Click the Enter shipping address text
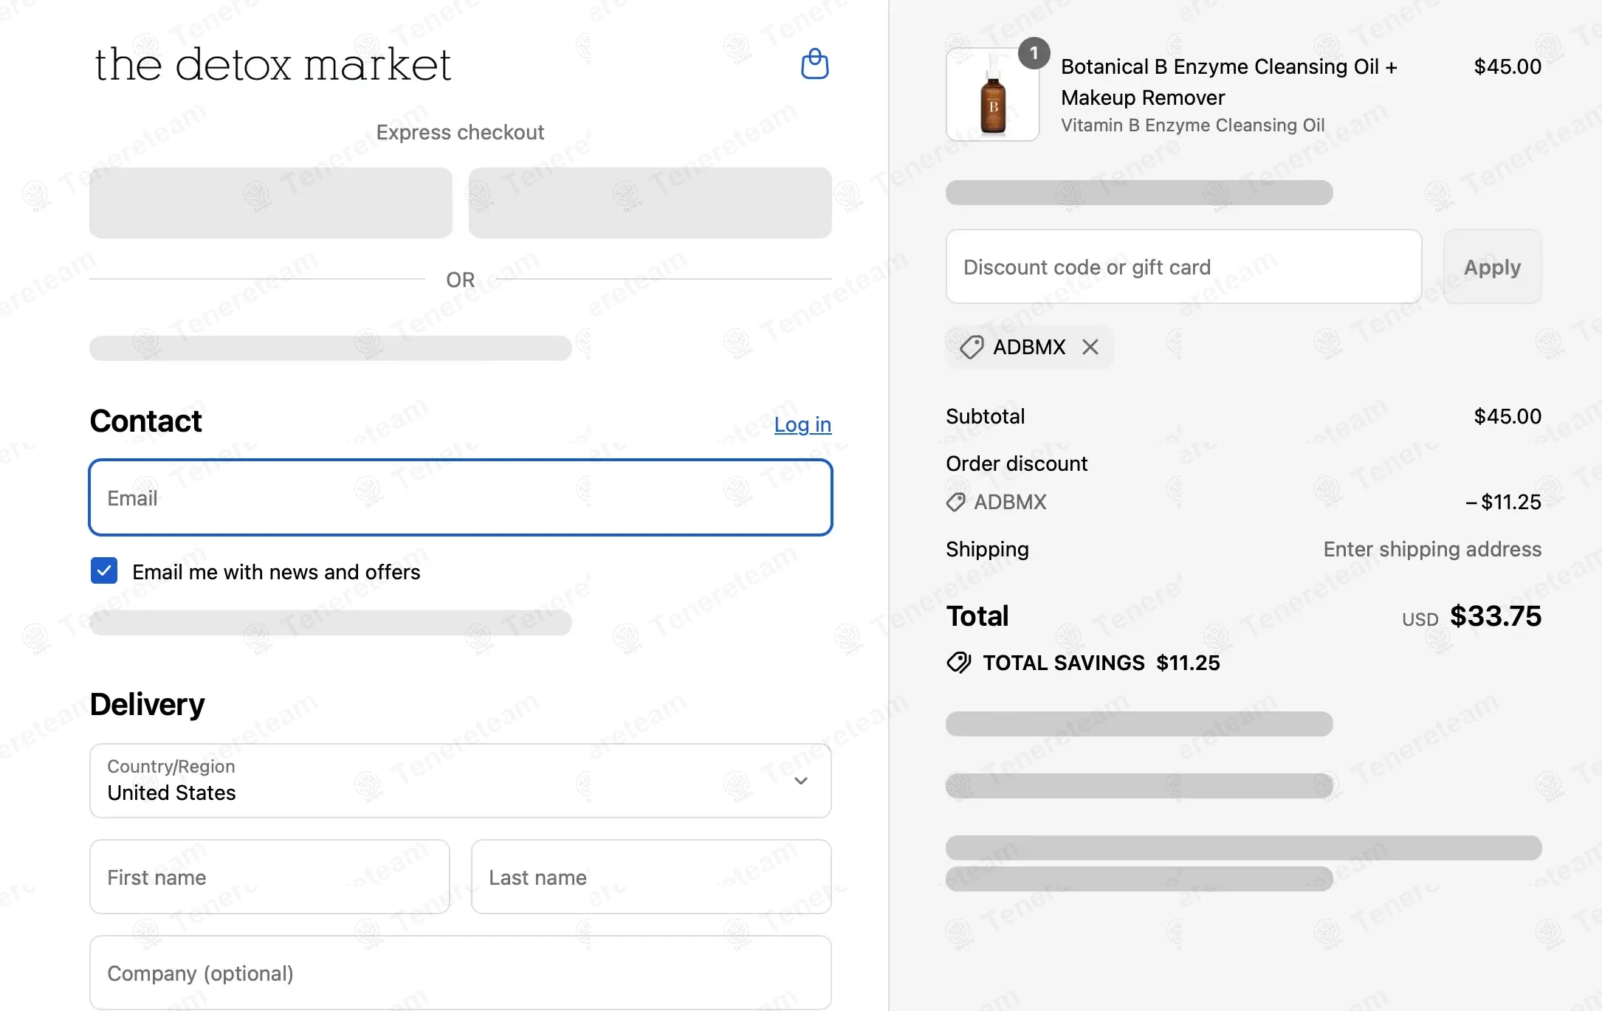The image size is (1602, 1011). tap(1432, 549)
